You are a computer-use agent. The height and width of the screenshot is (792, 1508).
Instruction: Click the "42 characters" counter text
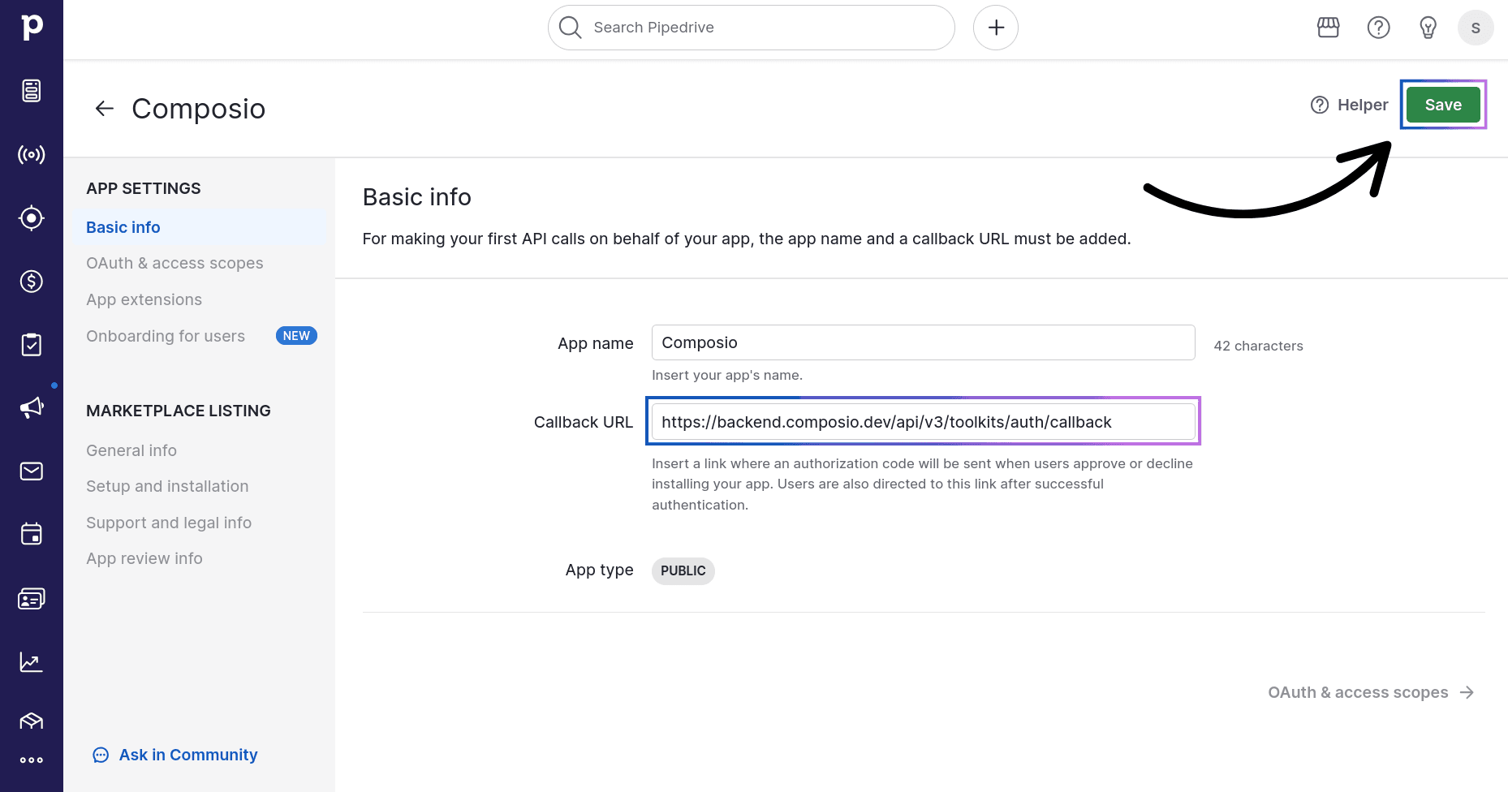1259,346
